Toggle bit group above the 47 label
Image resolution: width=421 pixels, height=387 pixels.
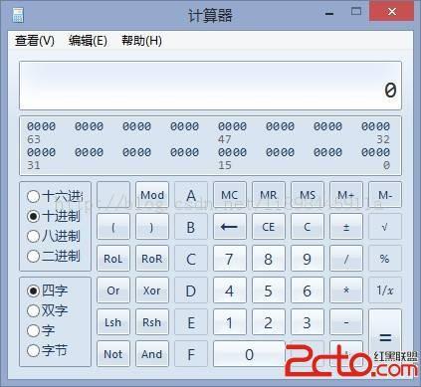[232, 126]
